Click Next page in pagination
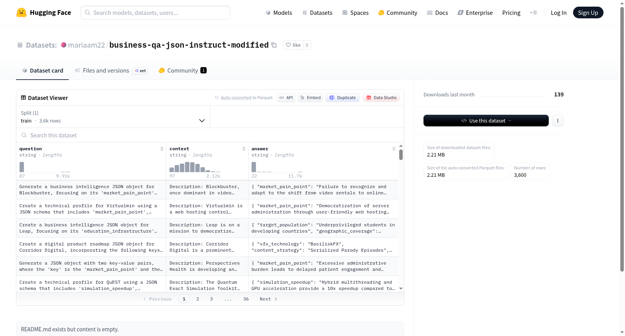The height and width of the screenshot is (336, 625). [268, 299]
